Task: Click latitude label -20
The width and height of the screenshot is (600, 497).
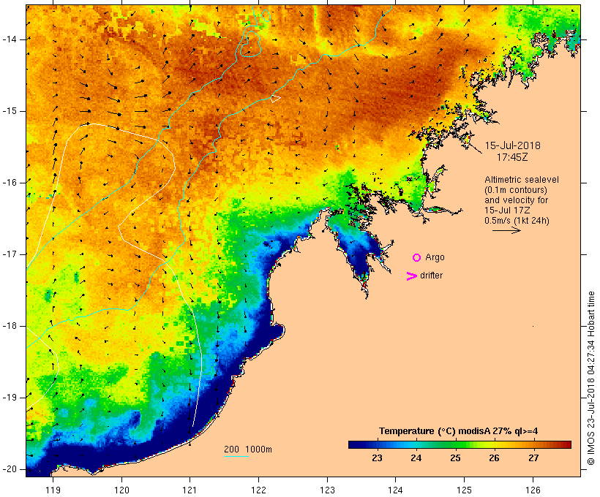Action: (x=9, y=469)
